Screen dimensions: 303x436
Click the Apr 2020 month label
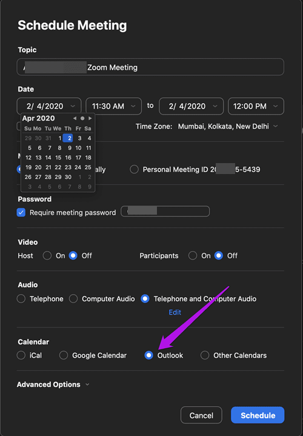pyautogui.click(x=38, y=118)
